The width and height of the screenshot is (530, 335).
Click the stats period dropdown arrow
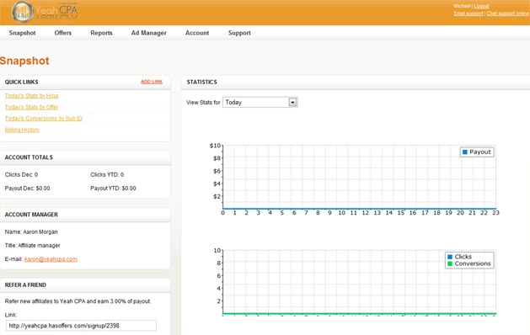click(292, 103)
